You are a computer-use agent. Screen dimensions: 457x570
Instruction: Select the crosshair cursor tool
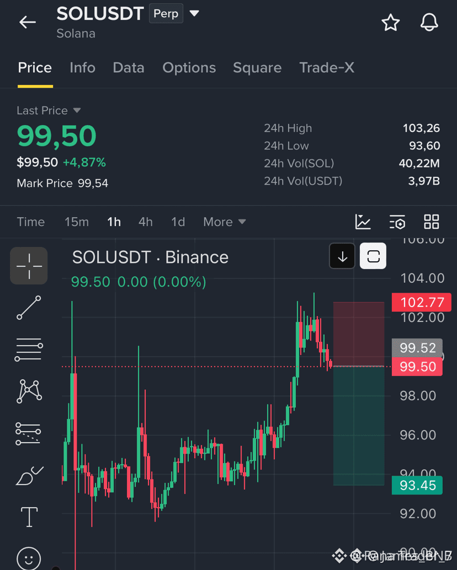[x=29, y=266]
